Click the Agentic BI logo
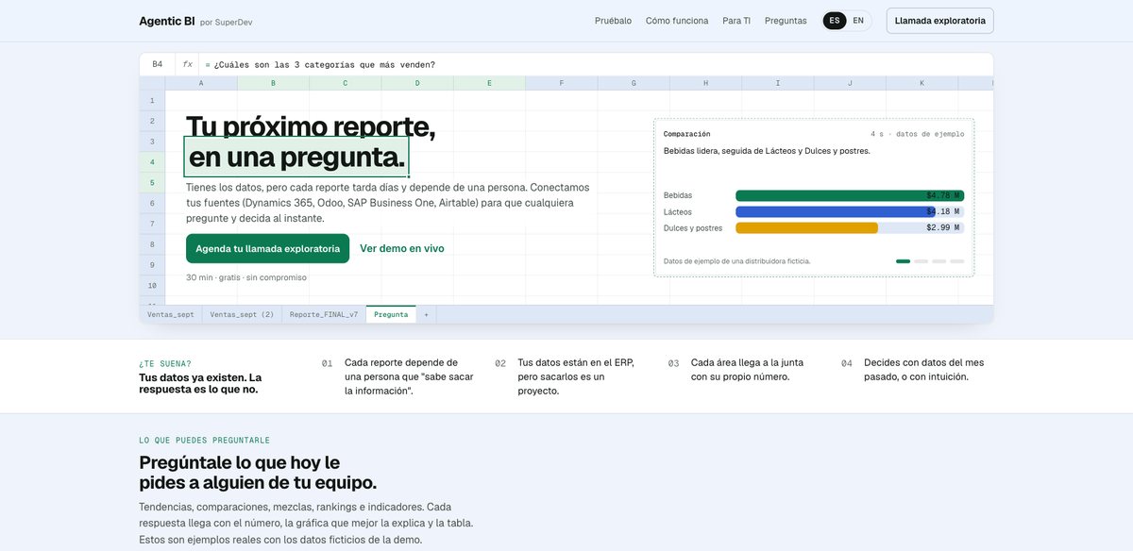This screenshot has height=551, width=1133. click(x=167, y=21)
